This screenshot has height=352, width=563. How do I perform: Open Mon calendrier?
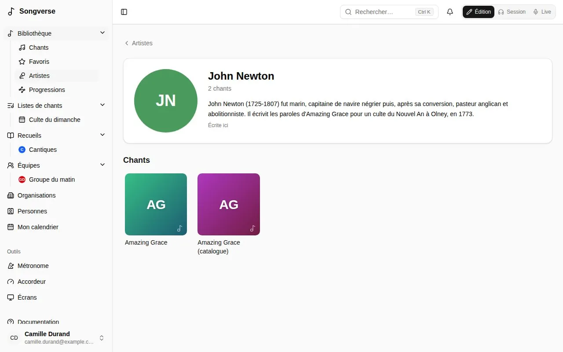coord(56,227)
